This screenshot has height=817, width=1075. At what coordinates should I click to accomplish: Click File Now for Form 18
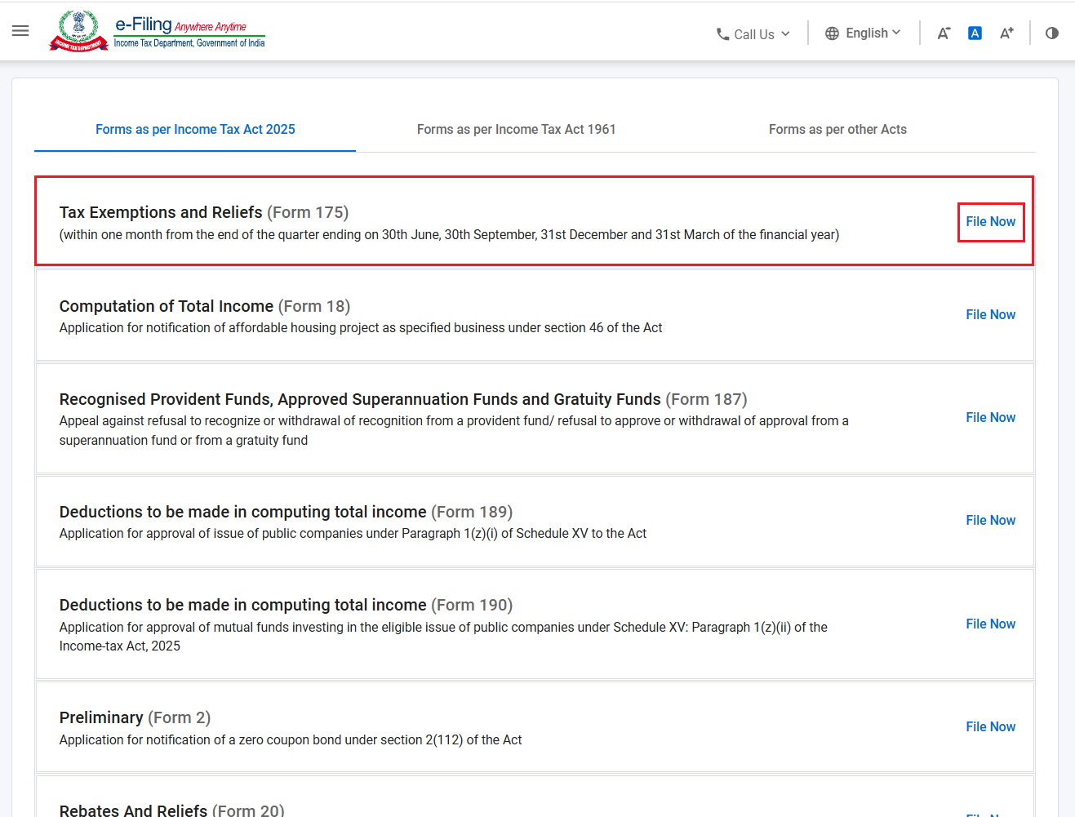(x=990, y=314)
